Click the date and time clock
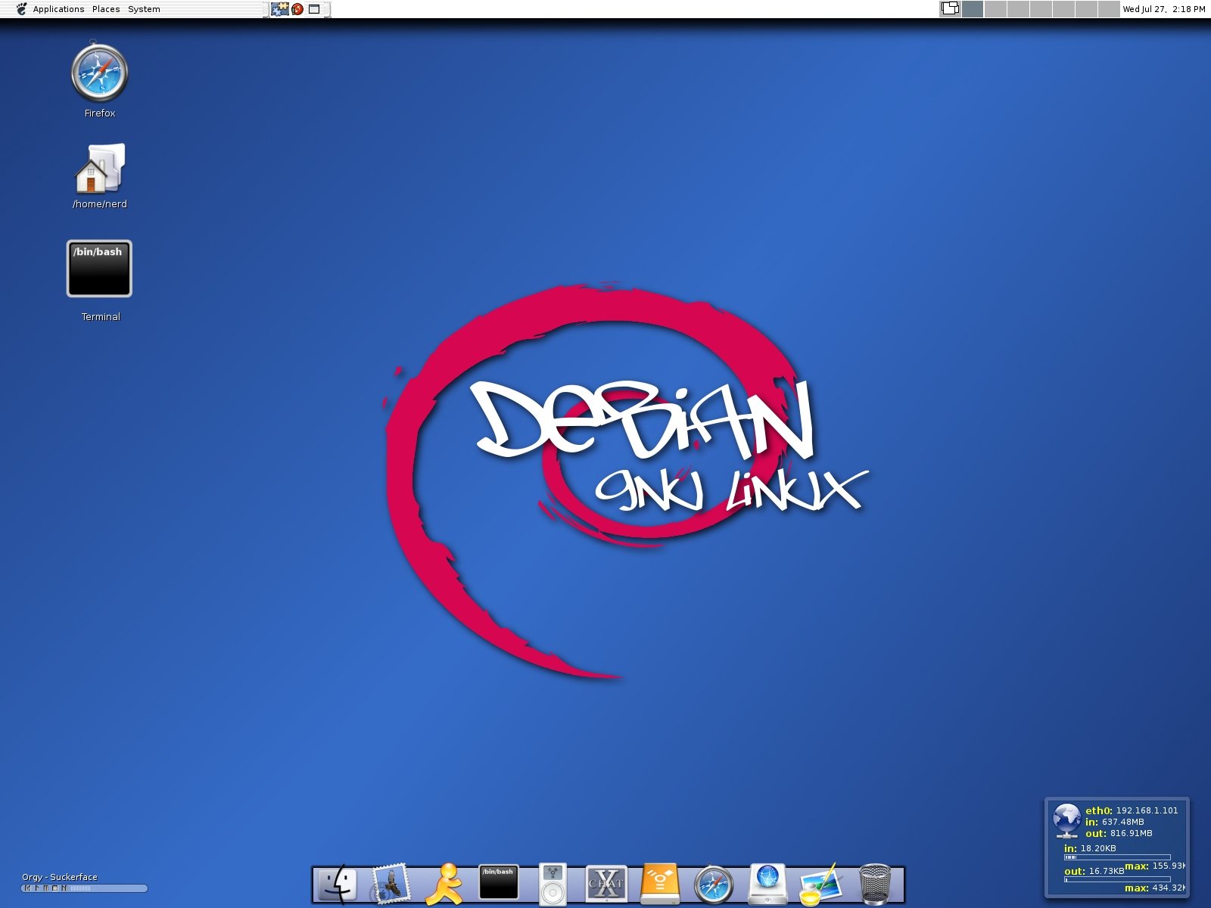The image size is (1211, 908). 1164,9
